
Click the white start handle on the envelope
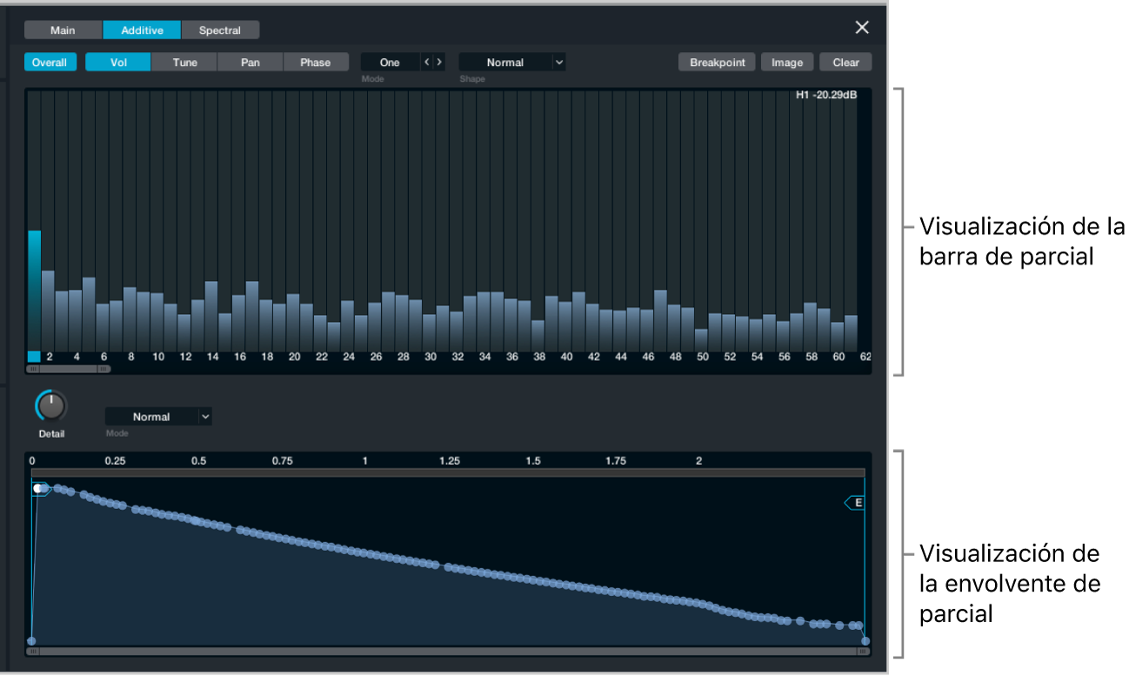[x=38, y=489]
